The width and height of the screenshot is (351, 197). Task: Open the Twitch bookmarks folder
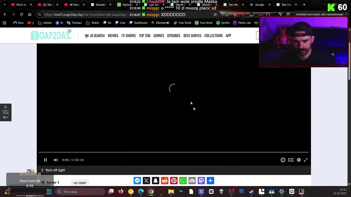point(92,23)
